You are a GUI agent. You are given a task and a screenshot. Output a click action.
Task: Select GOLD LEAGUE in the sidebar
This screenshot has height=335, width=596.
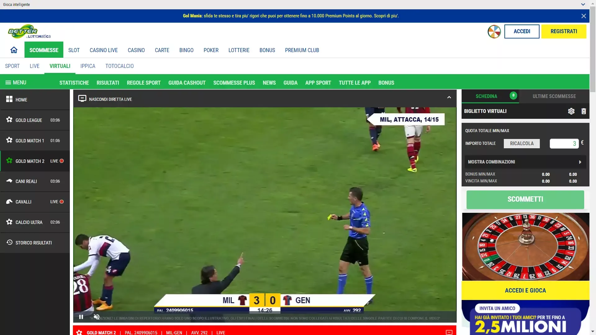click(29, 120)
